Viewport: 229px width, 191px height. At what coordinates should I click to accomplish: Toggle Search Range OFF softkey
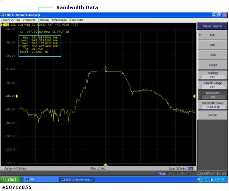pos(213,85)
